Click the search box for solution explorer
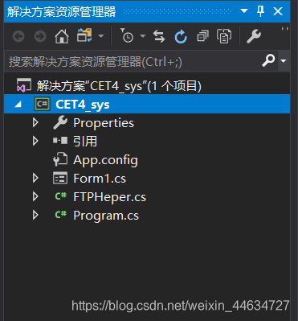Viewport: 298px width, 321px height. click(x=133, y=61)
